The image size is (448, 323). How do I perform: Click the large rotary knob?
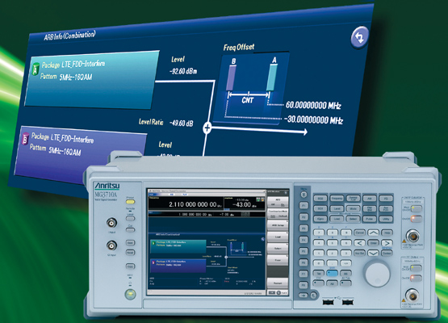(x=377, y=274)
